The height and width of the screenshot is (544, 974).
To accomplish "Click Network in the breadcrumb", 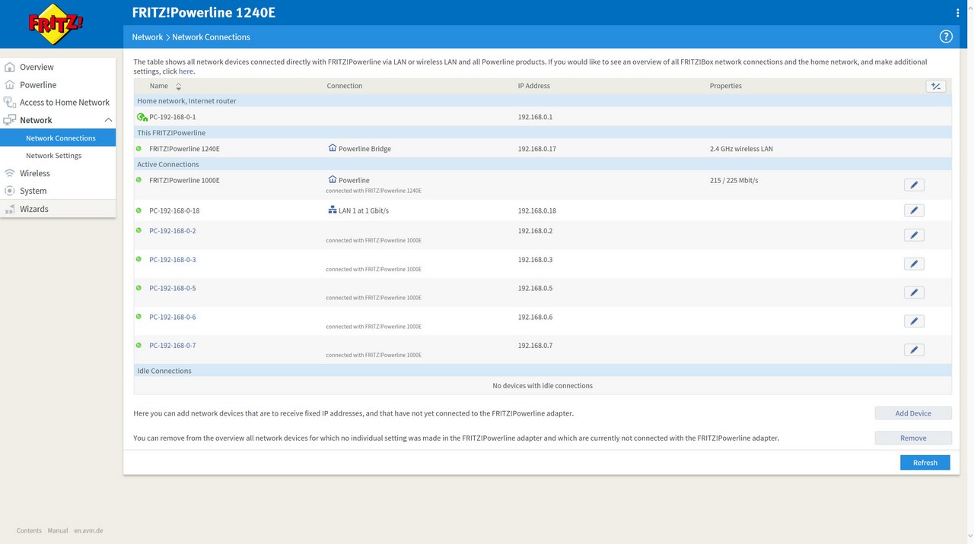I will point(147,36).
